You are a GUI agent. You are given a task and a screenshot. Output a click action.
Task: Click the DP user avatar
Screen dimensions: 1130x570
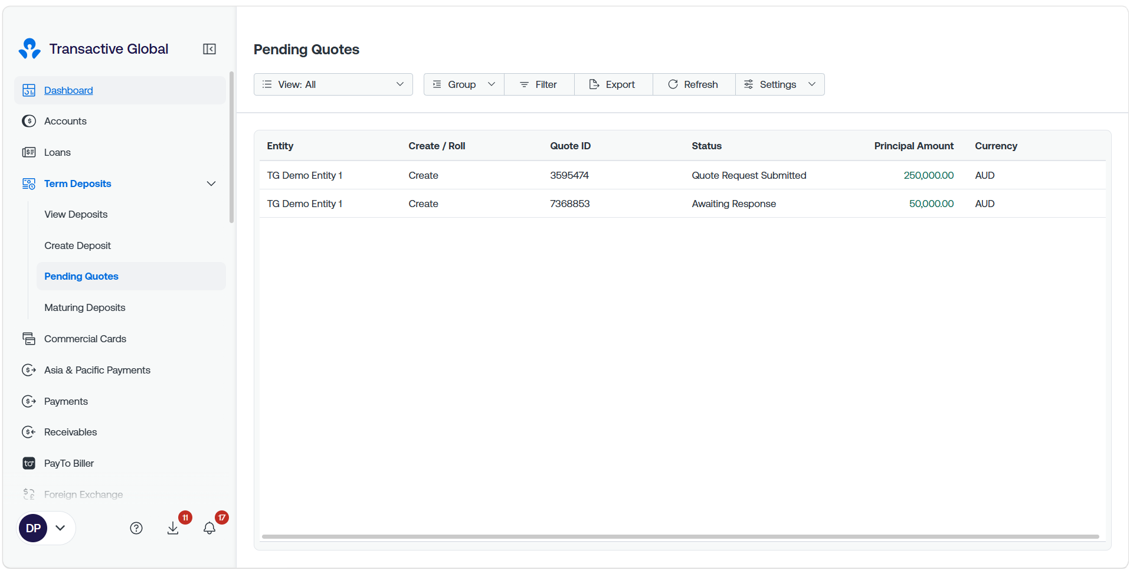(x=33, y=528)
